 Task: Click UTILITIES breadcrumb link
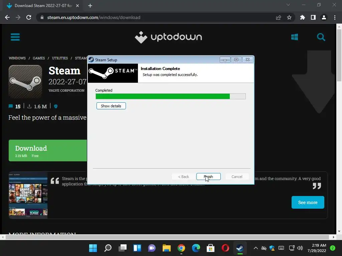[x=60, y=58]
